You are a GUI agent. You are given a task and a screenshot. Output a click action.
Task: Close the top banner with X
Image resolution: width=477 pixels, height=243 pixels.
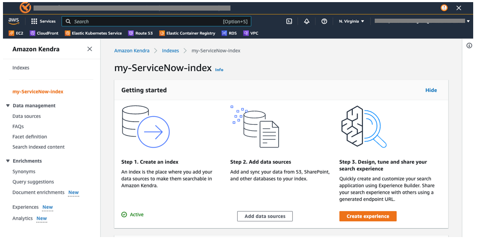459,8
